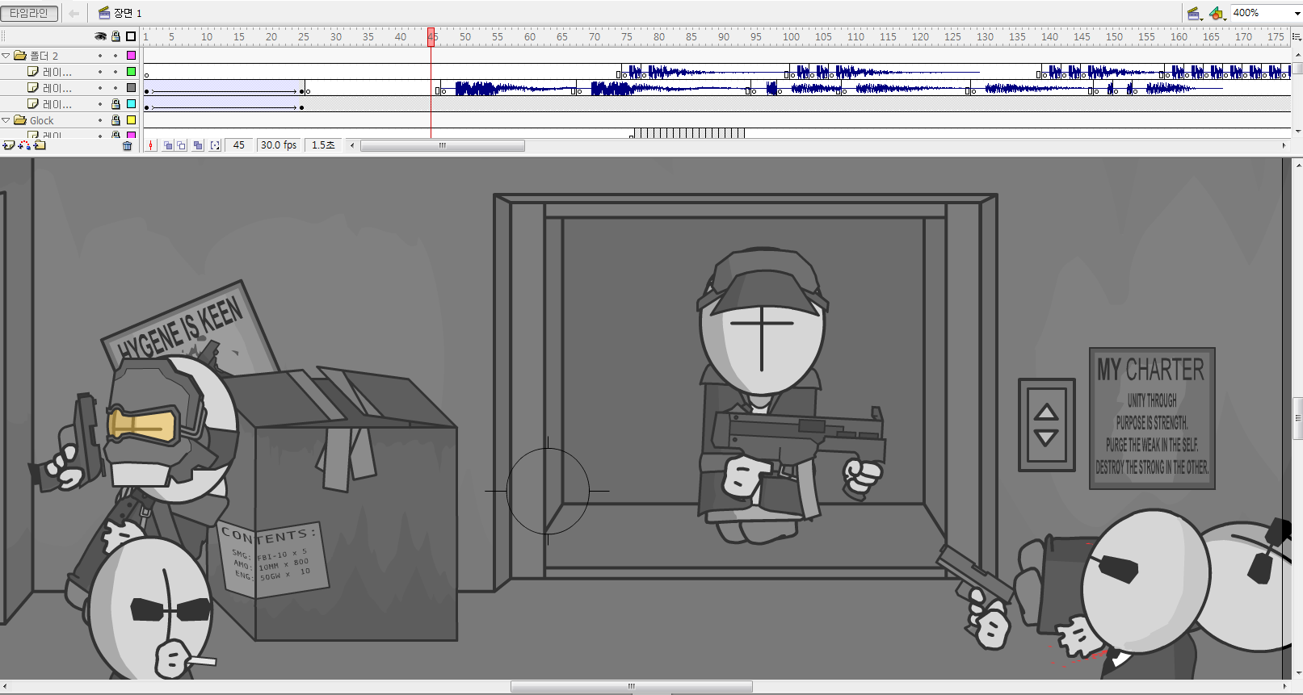
Task: Enable Edit Multiple Frames
Action: click(x=198, y=145)
